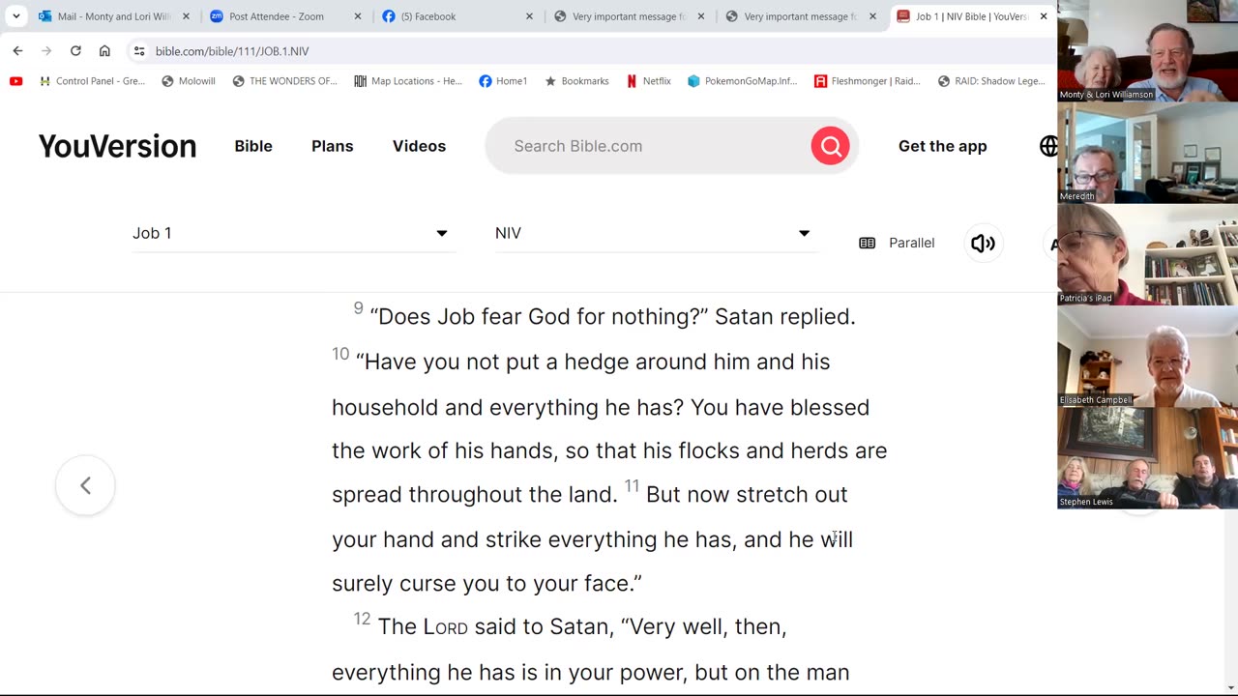Select Elisabeth Campbell video tile
This screenshot has width=1238, height=696.
pyautogui.click(x=1147, y=356)
